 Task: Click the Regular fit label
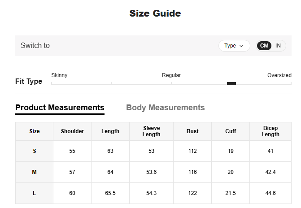171,75
